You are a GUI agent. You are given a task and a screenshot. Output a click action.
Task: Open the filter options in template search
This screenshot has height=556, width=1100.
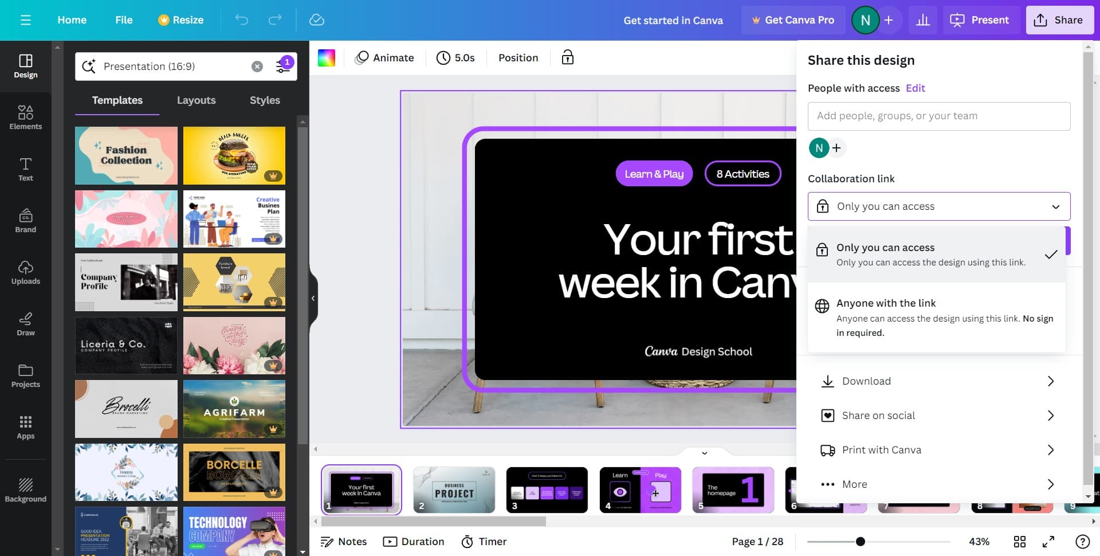pos(284,66)
